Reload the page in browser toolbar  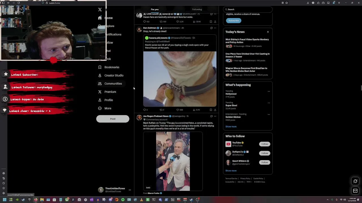tap(18, 3)
